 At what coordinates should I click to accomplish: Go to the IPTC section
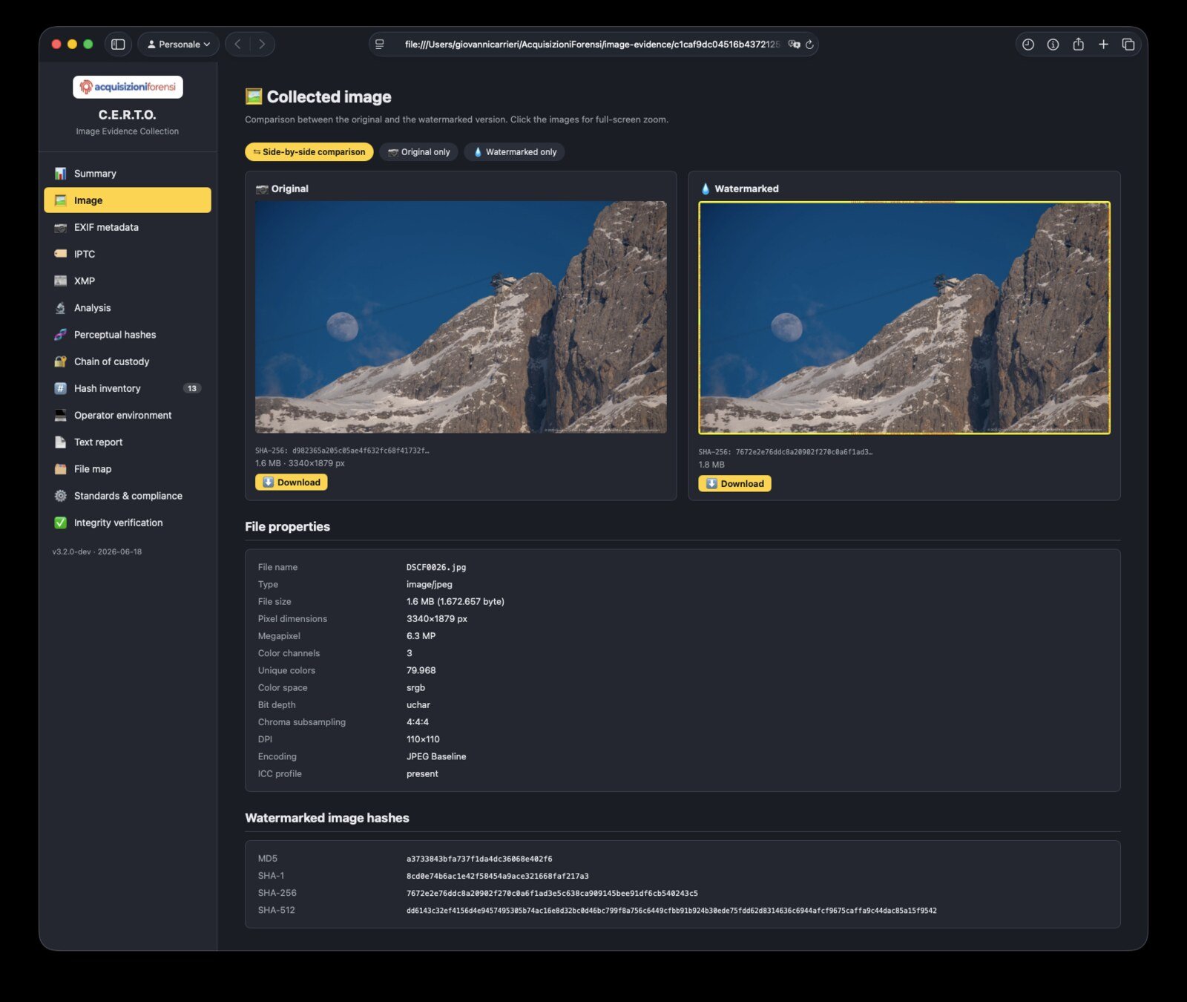tap(127, 254)
